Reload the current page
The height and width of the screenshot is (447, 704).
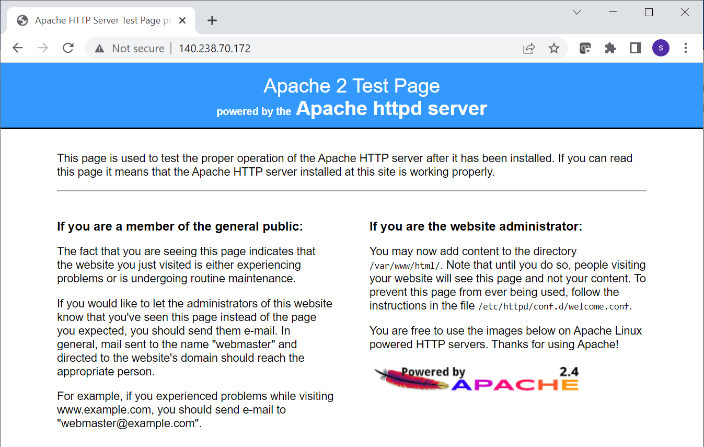[68, 48]
